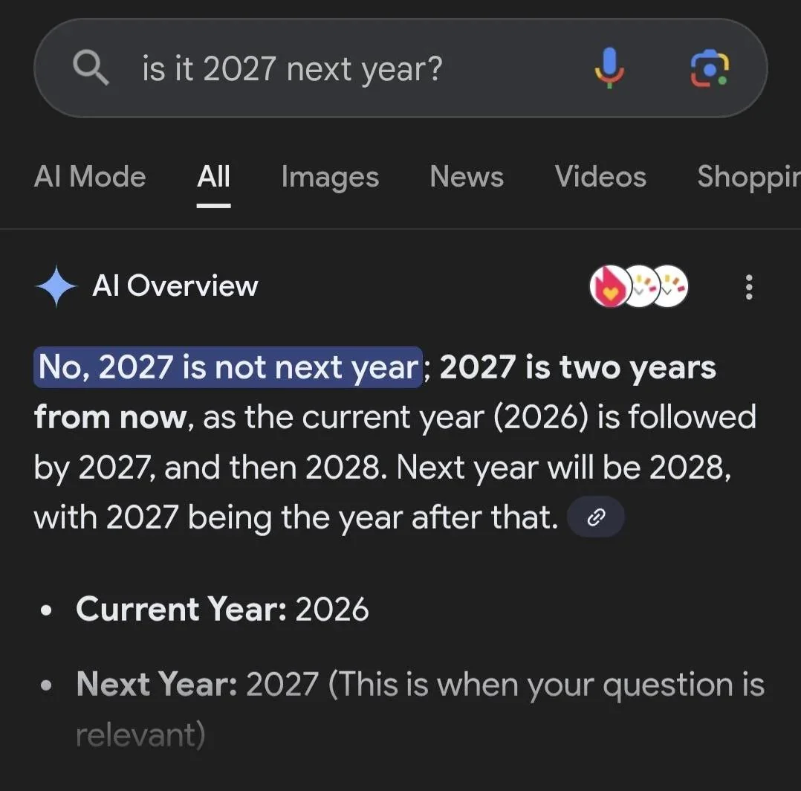
Task: Open Google Lens camera search
Action: (x=710, y=68)
